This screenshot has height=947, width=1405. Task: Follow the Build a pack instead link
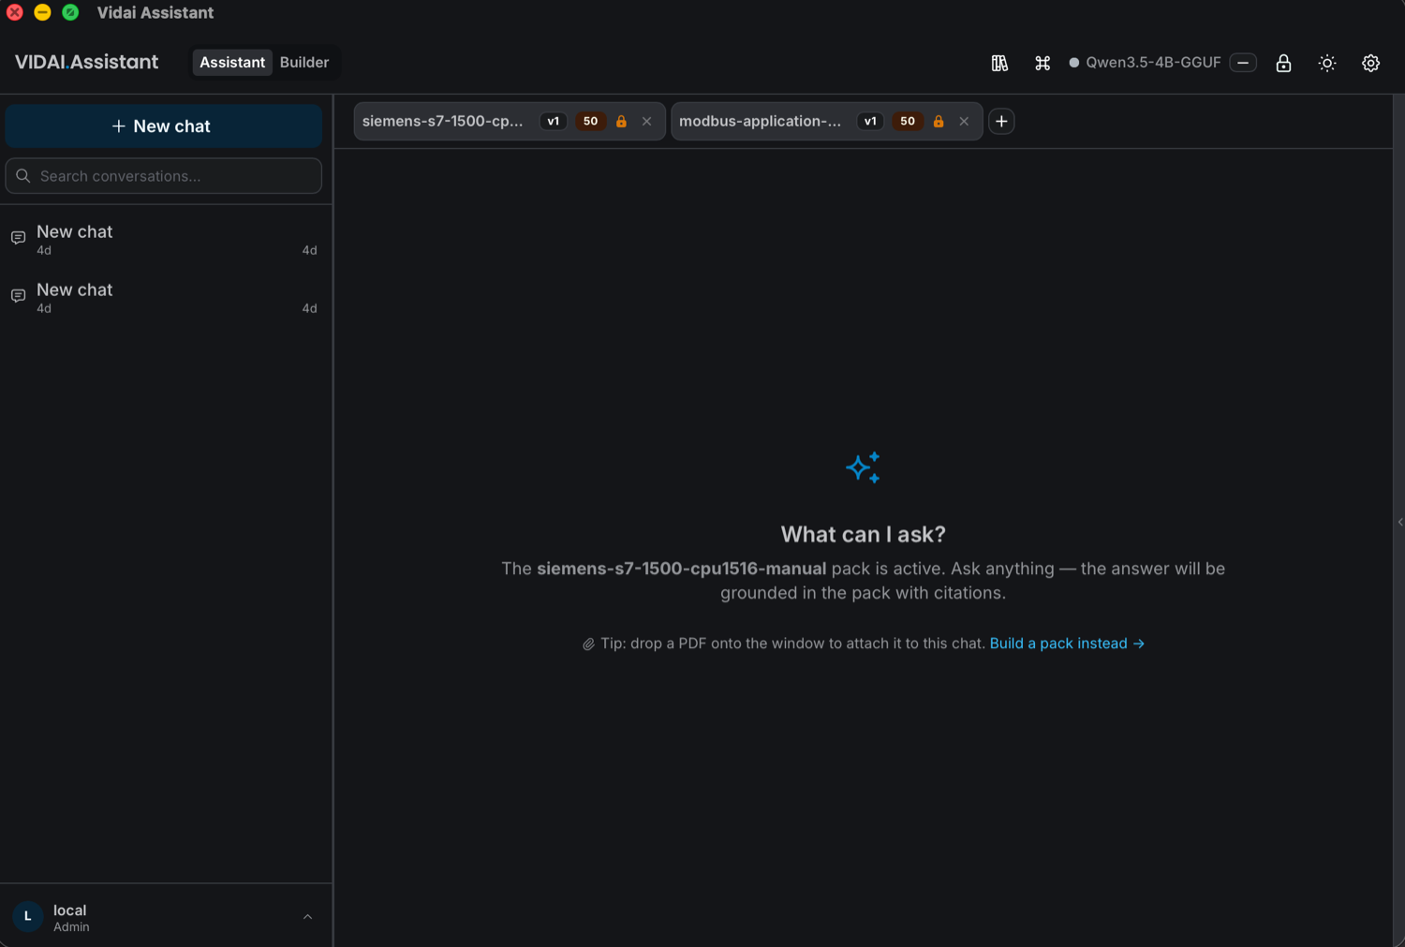1067,644
